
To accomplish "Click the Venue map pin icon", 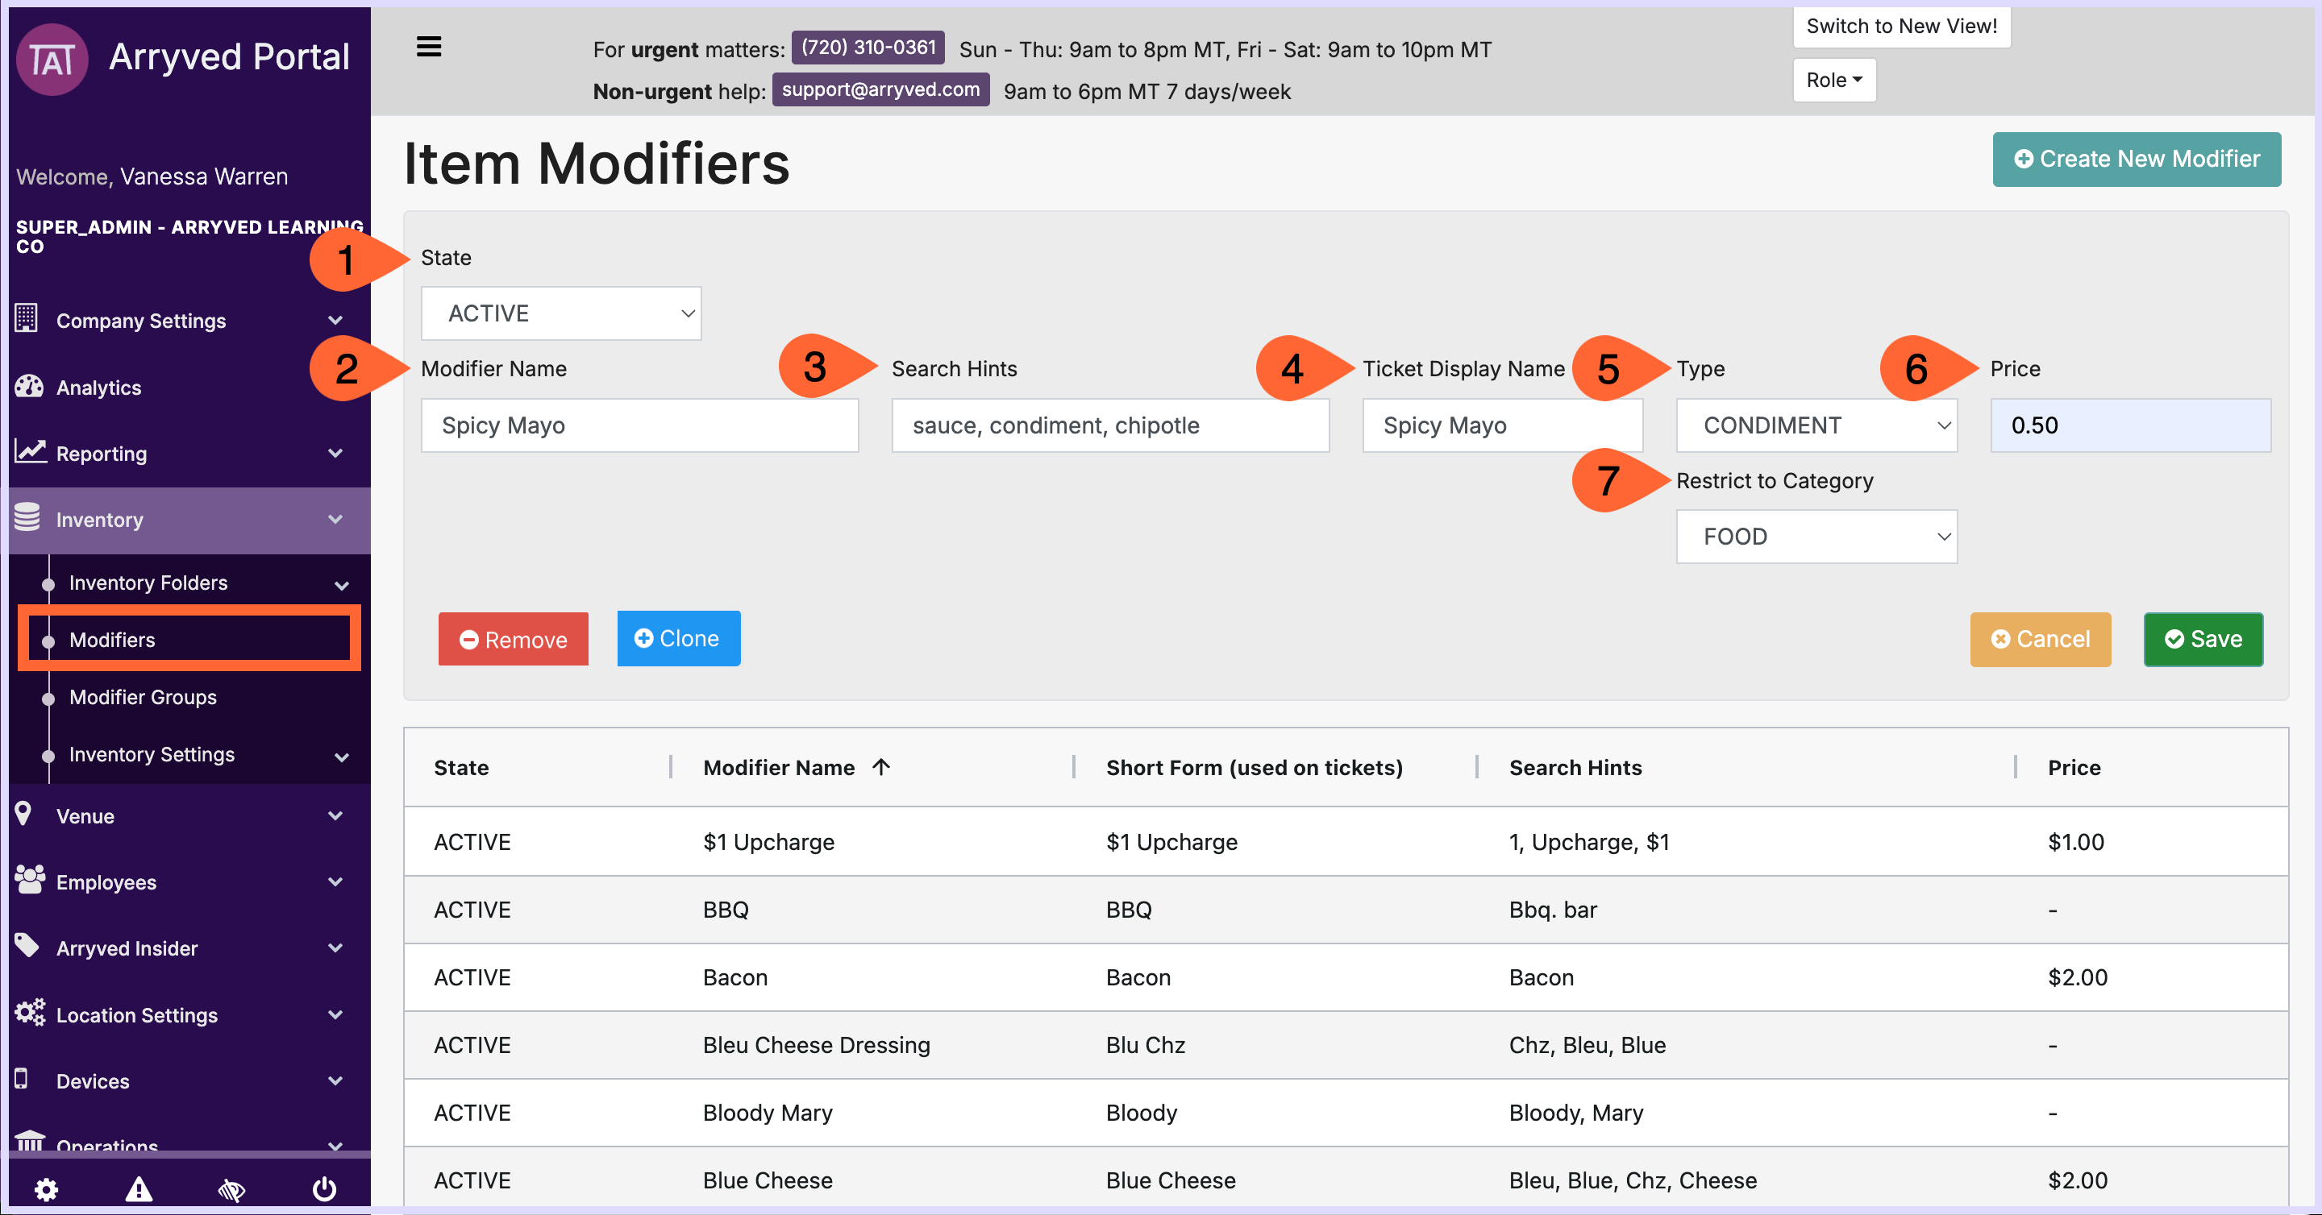I will [x=24, y=815].
